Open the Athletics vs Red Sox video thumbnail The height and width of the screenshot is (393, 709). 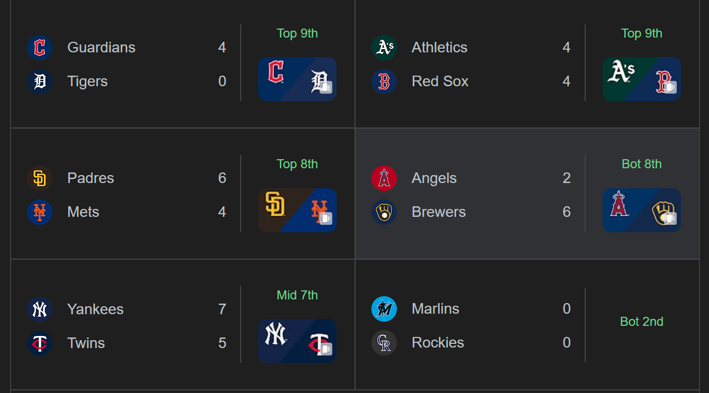(x=642, y=79)
